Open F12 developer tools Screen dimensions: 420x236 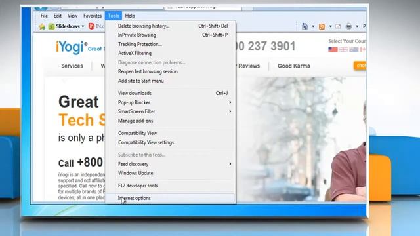(171, 186)
